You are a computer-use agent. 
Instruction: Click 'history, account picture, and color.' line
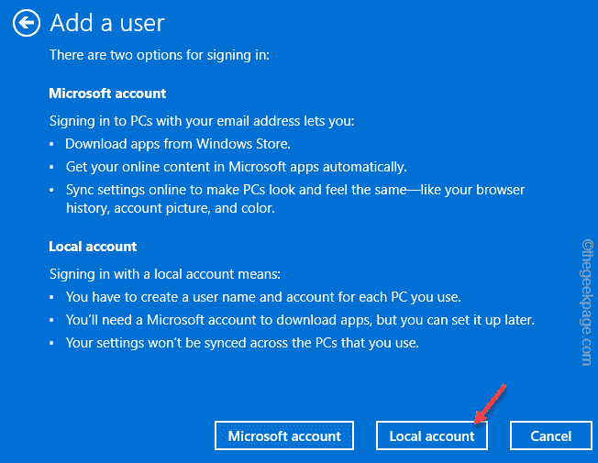(x=171, y=208)
